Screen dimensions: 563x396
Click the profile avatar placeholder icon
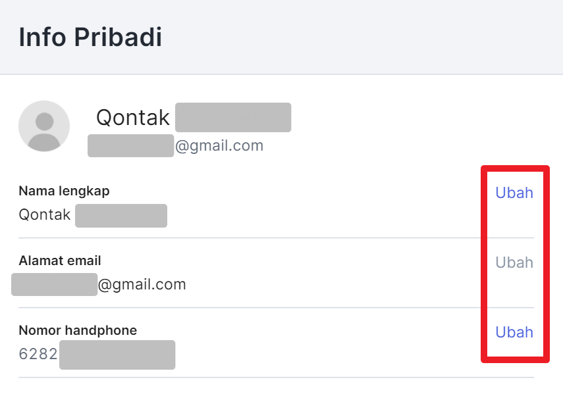coord(44,126)
